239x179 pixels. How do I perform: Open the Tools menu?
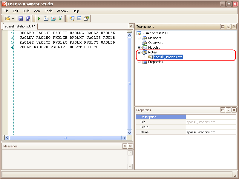click(x=49, y=11)
